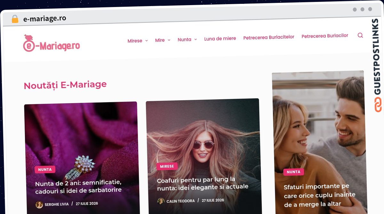384x214 pixels.
Task: Click MIRESE tag on hairstyle article
Action: 167,166
